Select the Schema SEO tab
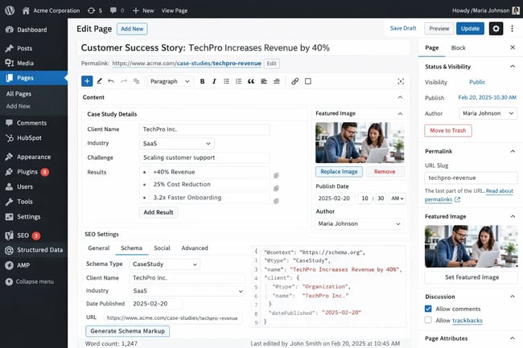The image size is (523, 348). (x=131, y=248)
